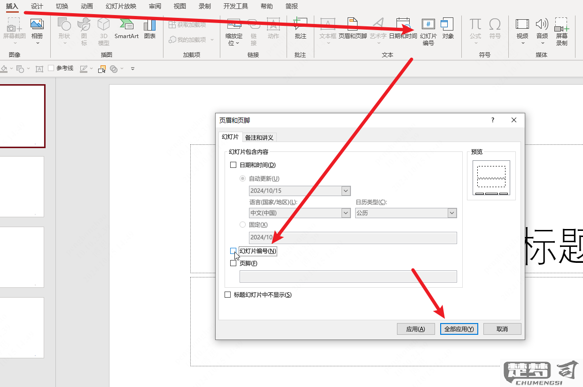
Task: Click the 取消 cancel button
Action: (502, 329)
